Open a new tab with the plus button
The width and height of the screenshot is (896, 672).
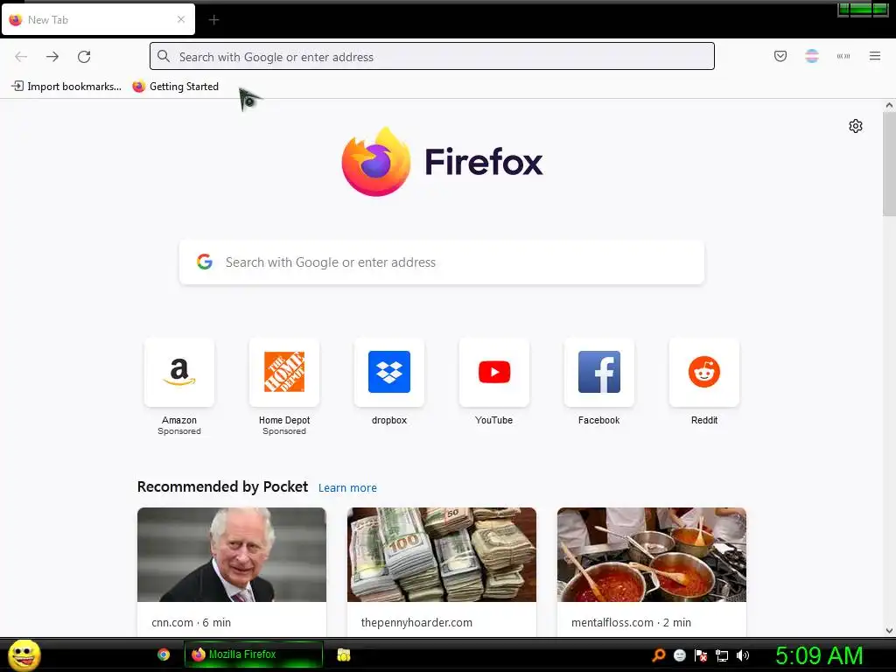(213, 20)
